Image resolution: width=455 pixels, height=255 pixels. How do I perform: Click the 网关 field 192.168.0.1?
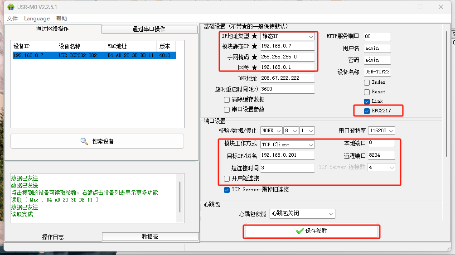[x=287, y=67]
